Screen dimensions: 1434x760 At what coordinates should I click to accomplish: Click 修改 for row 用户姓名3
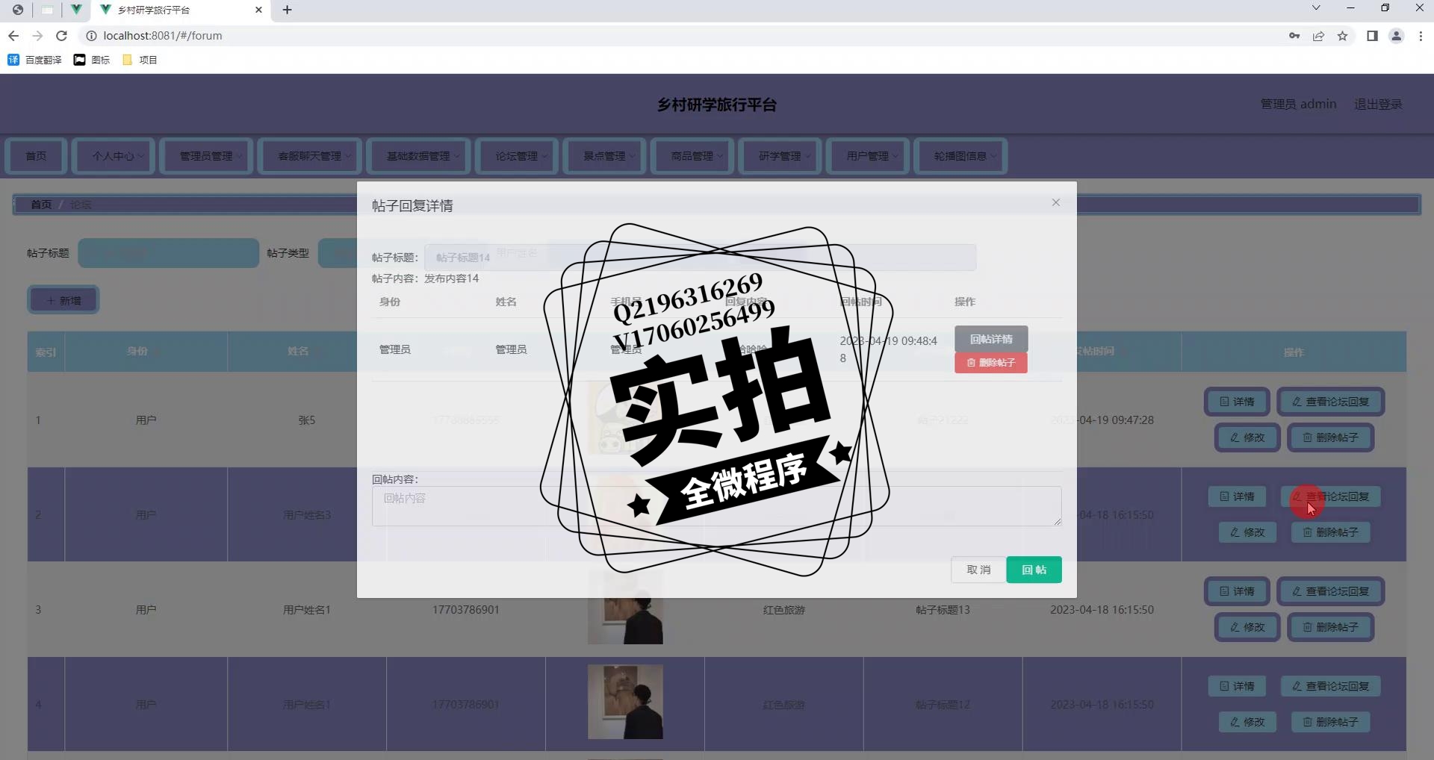coord(1247,532)
